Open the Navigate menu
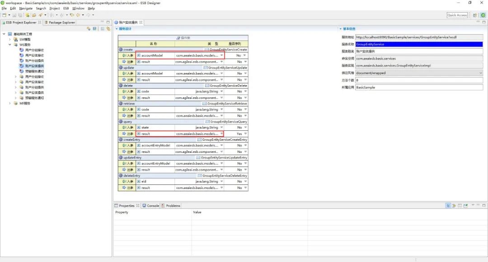Screen dimensions: 488x262 [26, 9]
